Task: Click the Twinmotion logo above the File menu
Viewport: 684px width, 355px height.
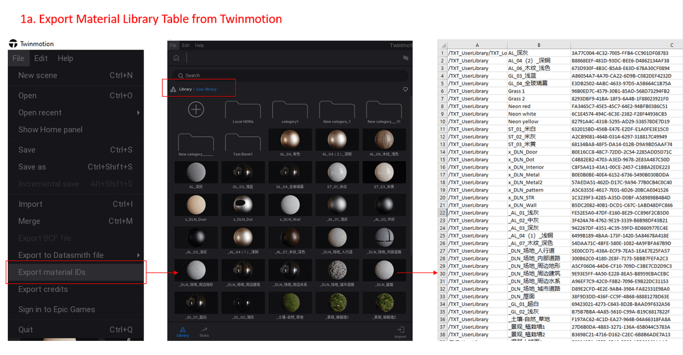Action: pos(13,44)
